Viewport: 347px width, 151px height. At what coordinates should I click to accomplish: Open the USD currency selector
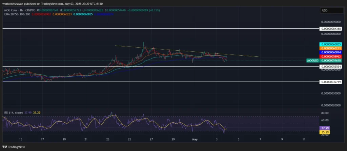331,10
